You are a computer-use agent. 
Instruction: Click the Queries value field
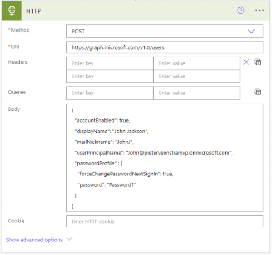coord(196,93)
